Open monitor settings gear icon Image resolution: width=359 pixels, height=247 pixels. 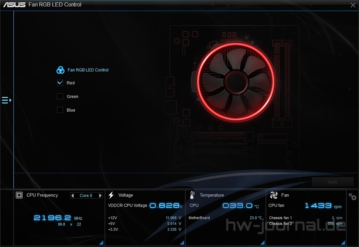tap(353, 197)
